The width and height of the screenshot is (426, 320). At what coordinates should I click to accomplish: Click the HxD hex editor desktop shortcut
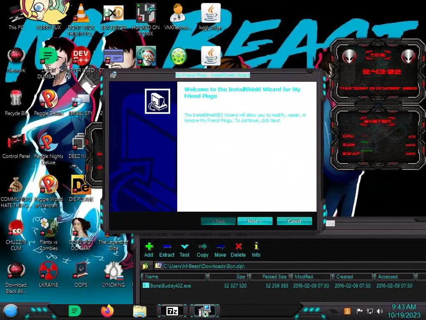click(114, 17)
